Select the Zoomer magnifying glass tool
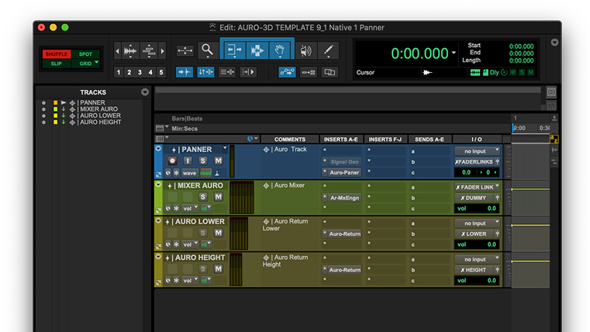The width and height of the screenshot is (590, 332). pyautogui.click(x=207, y=50)
